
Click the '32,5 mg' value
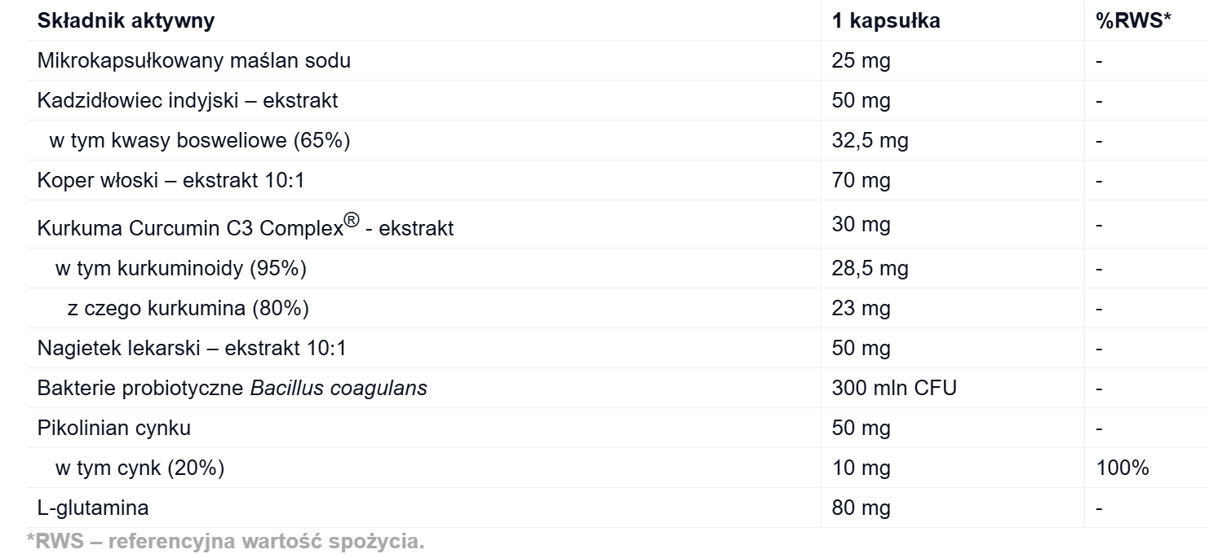(870, 140)
